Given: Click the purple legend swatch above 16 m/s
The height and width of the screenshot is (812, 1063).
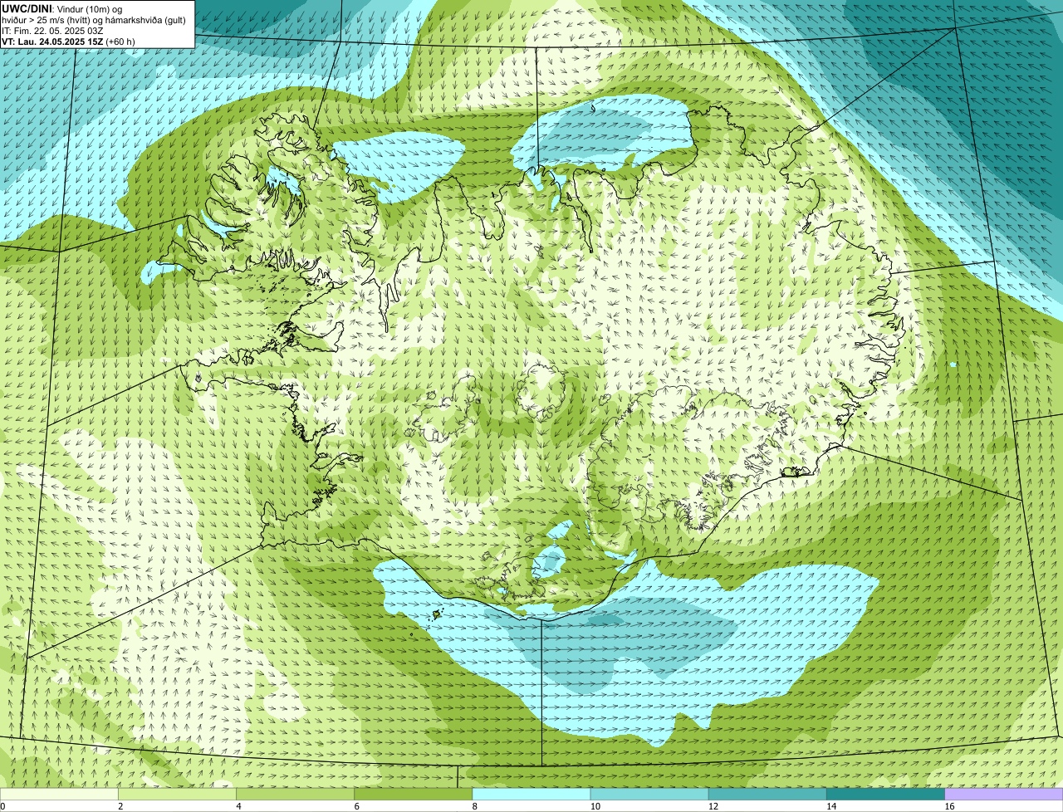Looking at the screenshot, I should (x=1004, y=794).
